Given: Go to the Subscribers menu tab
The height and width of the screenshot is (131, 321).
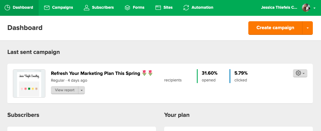Looking at the screenshot, I should tap(103, 8).
